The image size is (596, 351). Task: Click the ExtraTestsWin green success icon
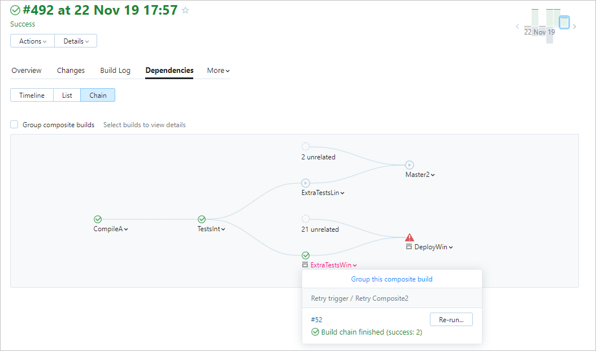click(x=306, y=255)
